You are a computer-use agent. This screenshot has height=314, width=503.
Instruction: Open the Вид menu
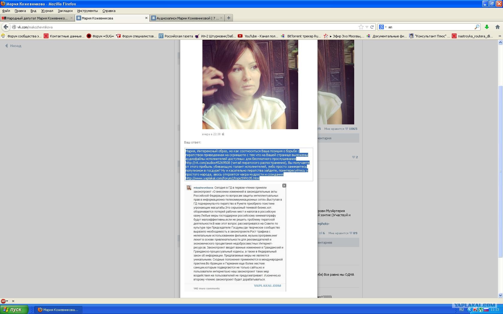[x=33, y=11]
